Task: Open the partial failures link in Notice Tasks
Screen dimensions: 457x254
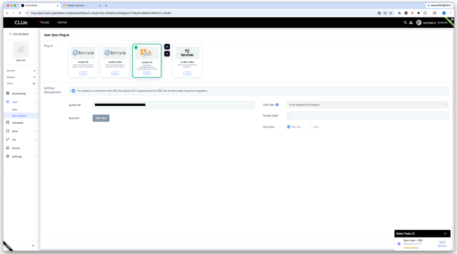Action: click(x=411, y=247)
